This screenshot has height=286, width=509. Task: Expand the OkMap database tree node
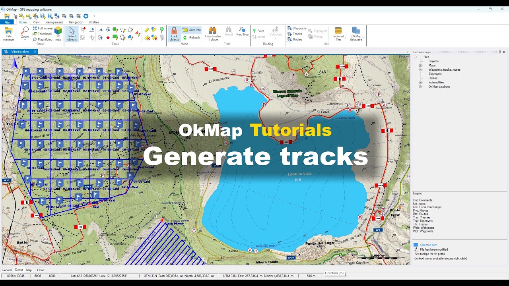(x=420, y=87)
